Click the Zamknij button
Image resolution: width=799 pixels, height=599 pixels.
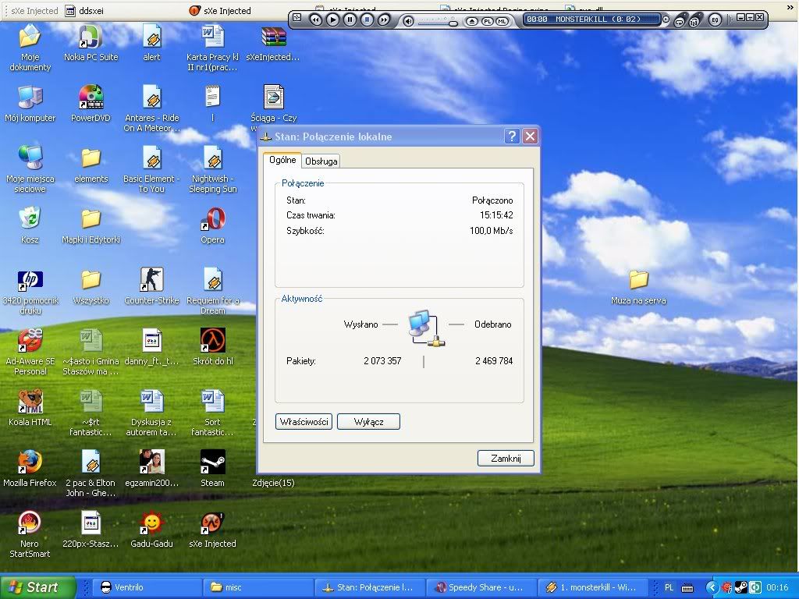coord(506,459)
